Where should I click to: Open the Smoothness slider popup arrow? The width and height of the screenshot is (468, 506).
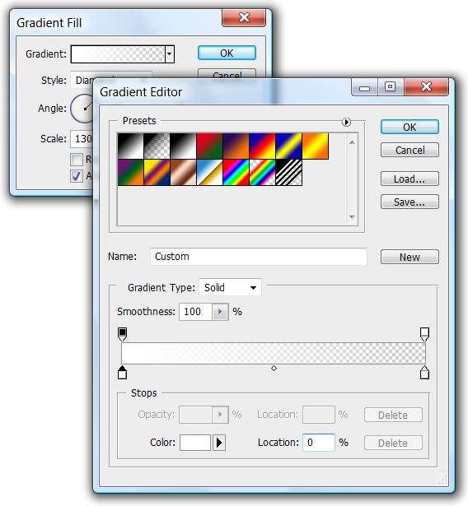click(x=220, y=312)
